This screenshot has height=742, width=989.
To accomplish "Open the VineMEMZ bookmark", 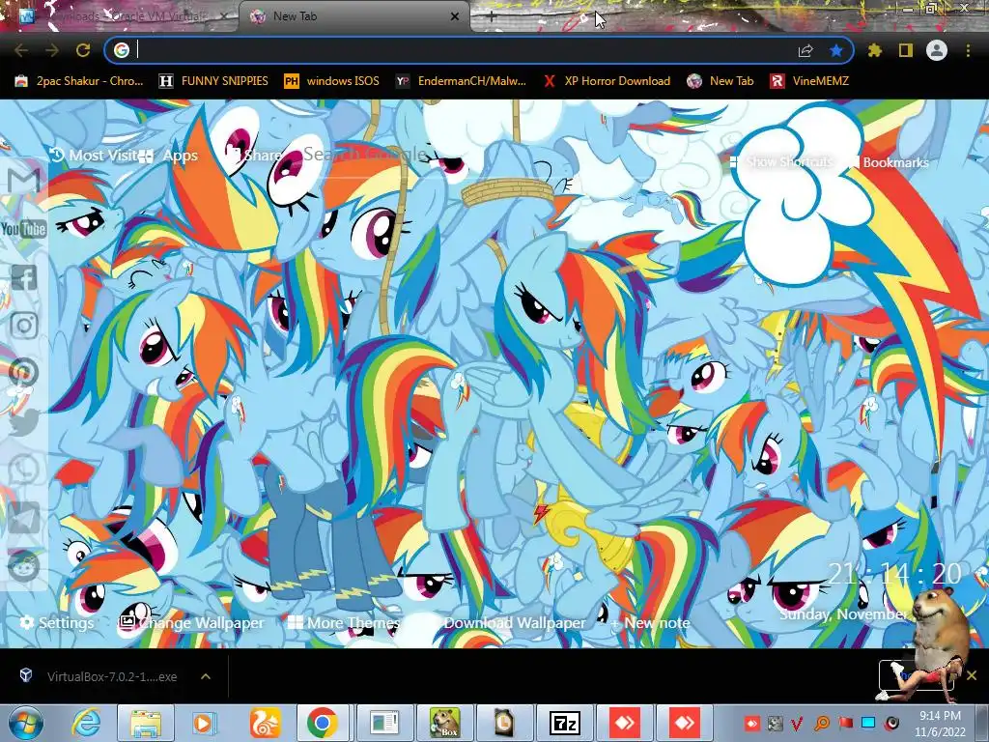I will [809, 81].
